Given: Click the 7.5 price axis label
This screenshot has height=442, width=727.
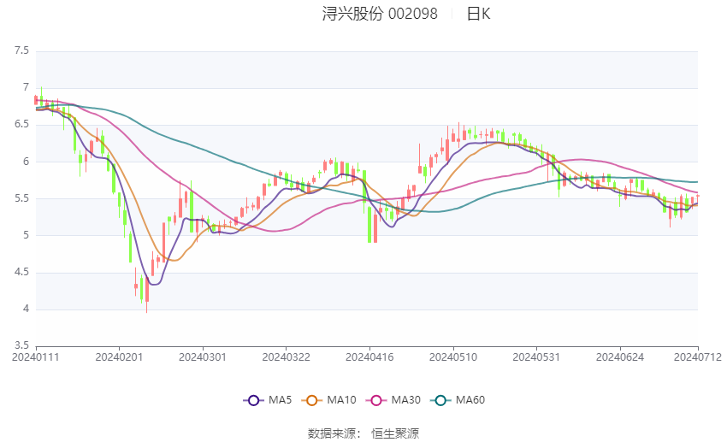Looking at the screenshot, I should [21, 50].
